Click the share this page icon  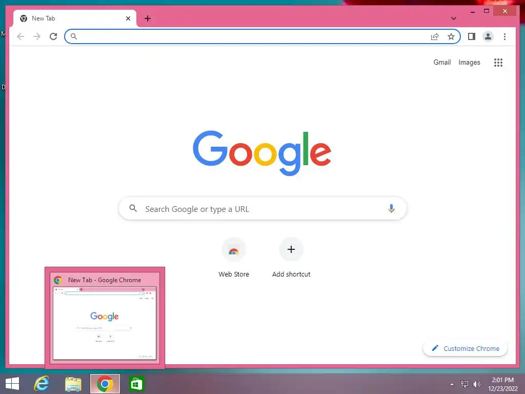coord(435,36)
